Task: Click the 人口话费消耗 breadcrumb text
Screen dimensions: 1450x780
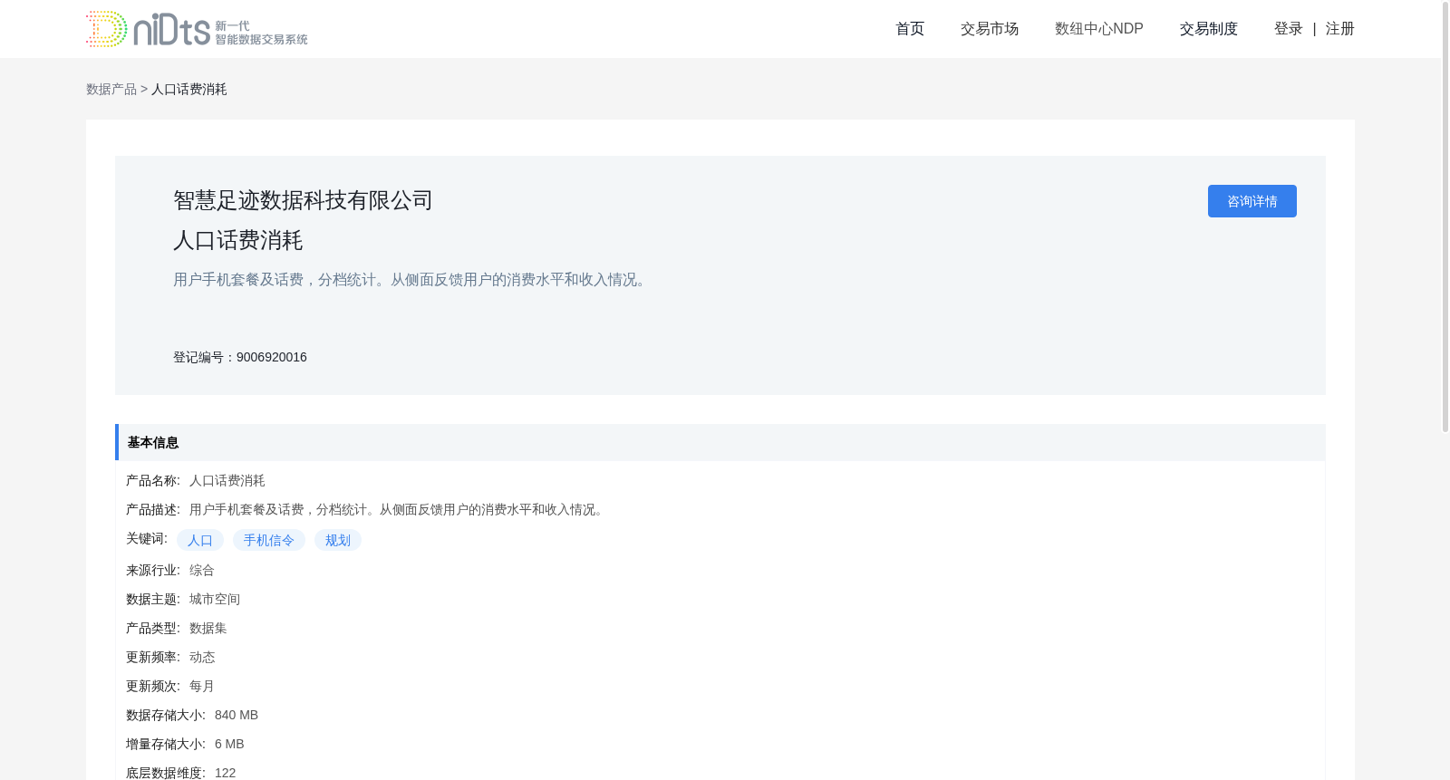Action: [x=188, y=89]
